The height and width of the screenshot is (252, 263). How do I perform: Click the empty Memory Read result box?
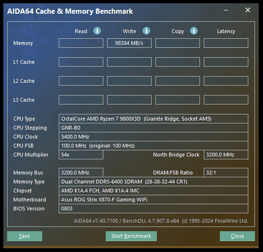[x=81, y=43]
